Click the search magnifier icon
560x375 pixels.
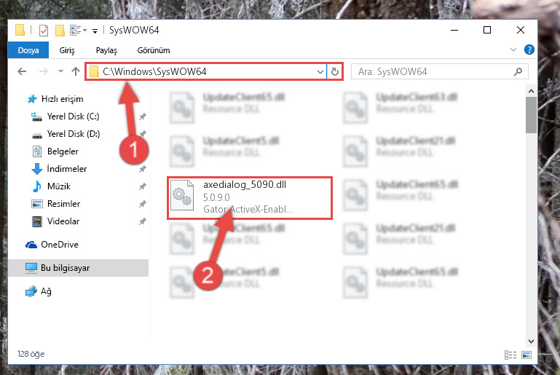pyautogui.click(x=518, y=72)
